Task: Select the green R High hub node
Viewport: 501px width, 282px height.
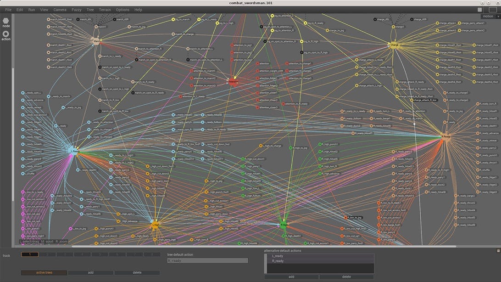Action: (284, 225)
